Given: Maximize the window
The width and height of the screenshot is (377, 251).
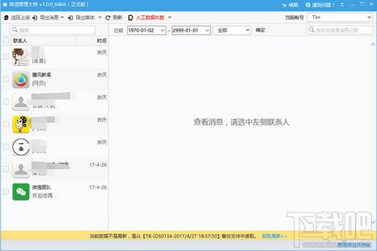Looking at the screenshot, I should click(x=362, y=4).
